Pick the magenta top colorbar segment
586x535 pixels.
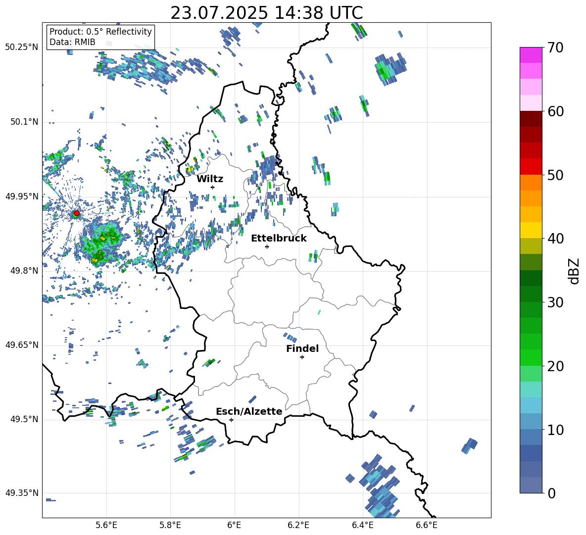pyautogui.click(x=531, y=55)
